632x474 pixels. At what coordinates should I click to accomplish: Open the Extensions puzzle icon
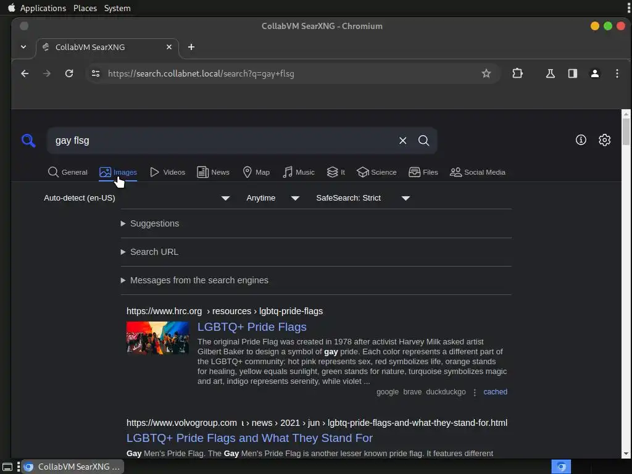pos(518,73)
